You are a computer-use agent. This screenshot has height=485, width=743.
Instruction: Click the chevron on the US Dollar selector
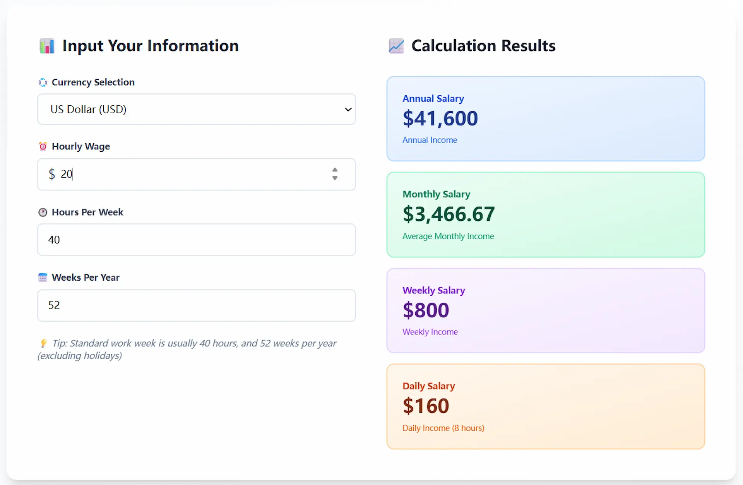[348, 110]
